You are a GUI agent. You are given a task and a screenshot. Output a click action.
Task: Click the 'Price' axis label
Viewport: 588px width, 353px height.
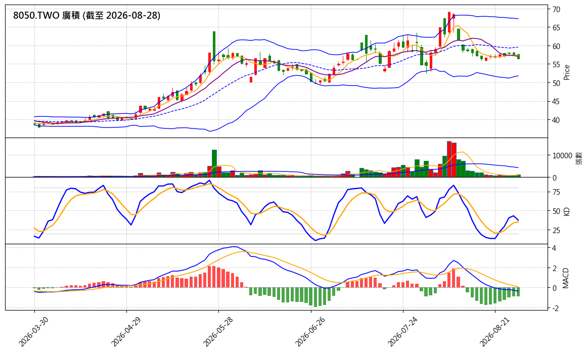pos(567,72)
